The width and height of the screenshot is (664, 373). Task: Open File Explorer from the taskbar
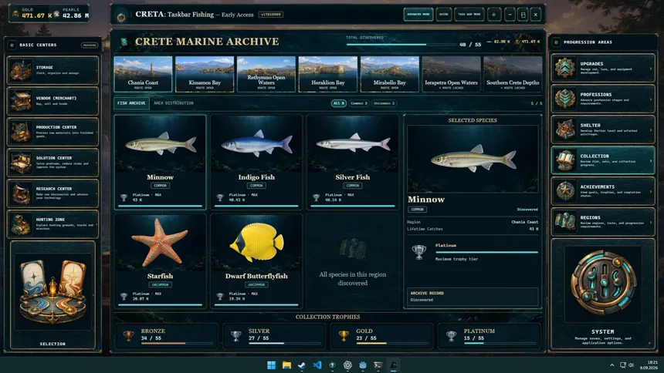[286, 365]
